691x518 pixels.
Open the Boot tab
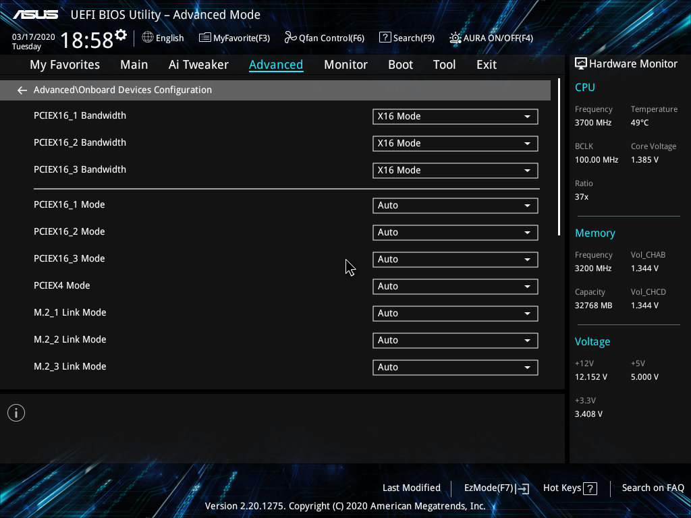pyautogui.click(x=400, y=65)
